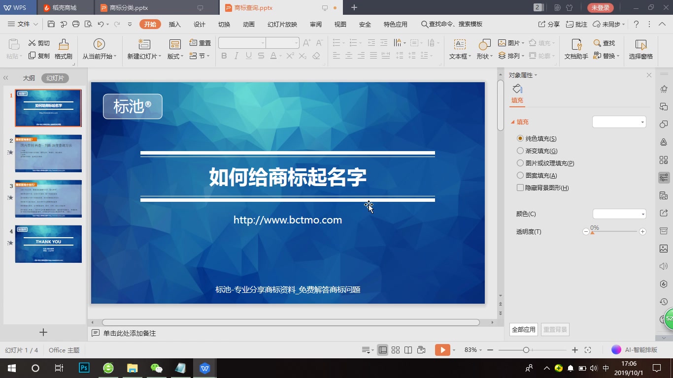673x378 pixels.
Task: Switch to the 插入 ribbon tab
Action: pyautogui.click(x=174, y=24)
